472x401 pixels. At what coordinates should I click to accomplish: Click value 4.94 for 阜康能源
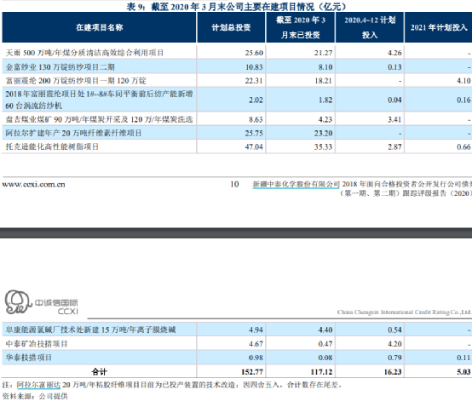(256, 330)
